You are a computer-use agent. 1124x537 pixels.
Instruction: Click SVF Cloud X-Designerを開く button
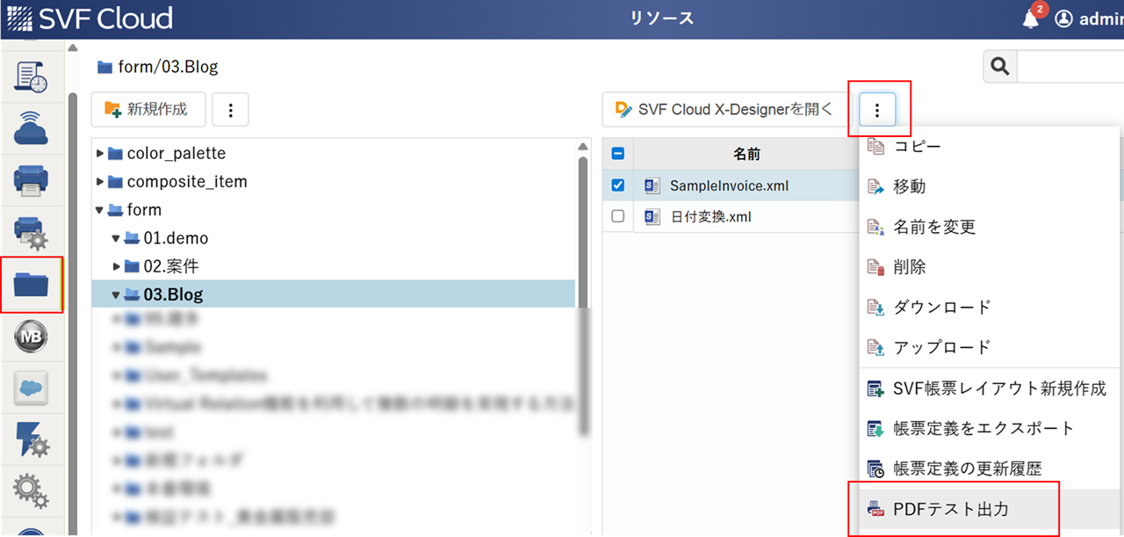click(x=724, y=109)
